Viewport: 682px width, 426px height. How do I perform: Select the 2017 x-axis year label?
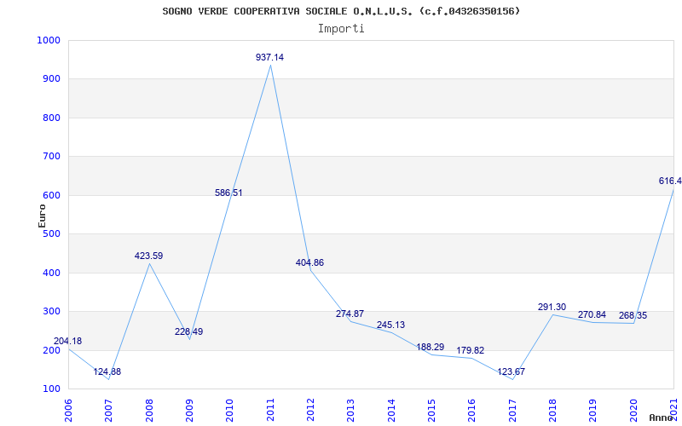[x=512, y=410]
